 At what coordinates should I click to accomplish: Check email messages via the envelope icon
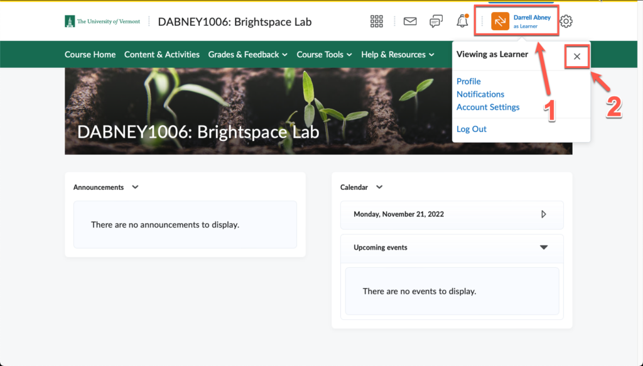click(409, 21)
